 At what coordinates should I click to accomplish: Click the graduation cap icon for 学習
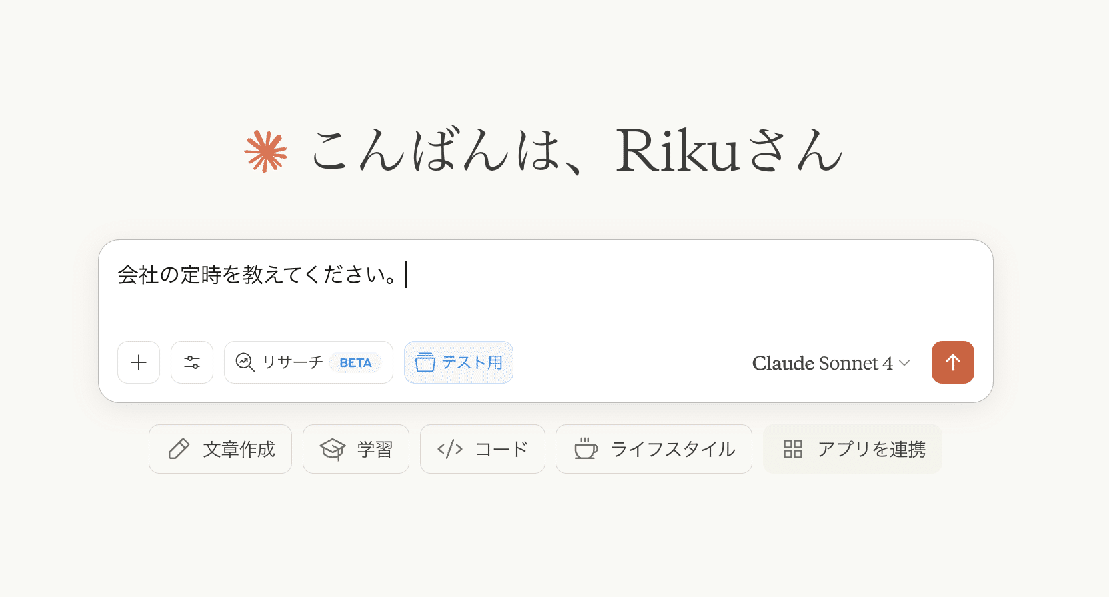click(333, 449)
